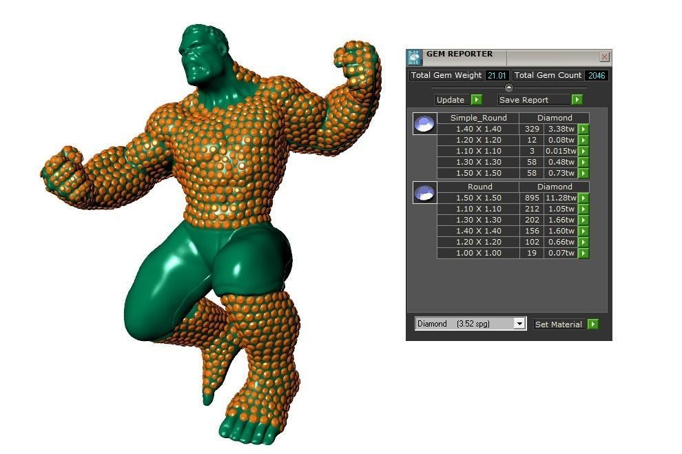Click the Round group header cell
682x454 pixels.
(x=479, y=187)
